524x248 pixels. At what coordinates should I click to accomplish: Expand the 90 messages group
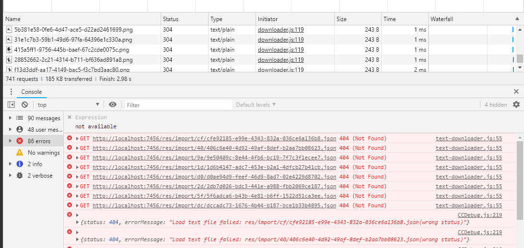(11, 118)
